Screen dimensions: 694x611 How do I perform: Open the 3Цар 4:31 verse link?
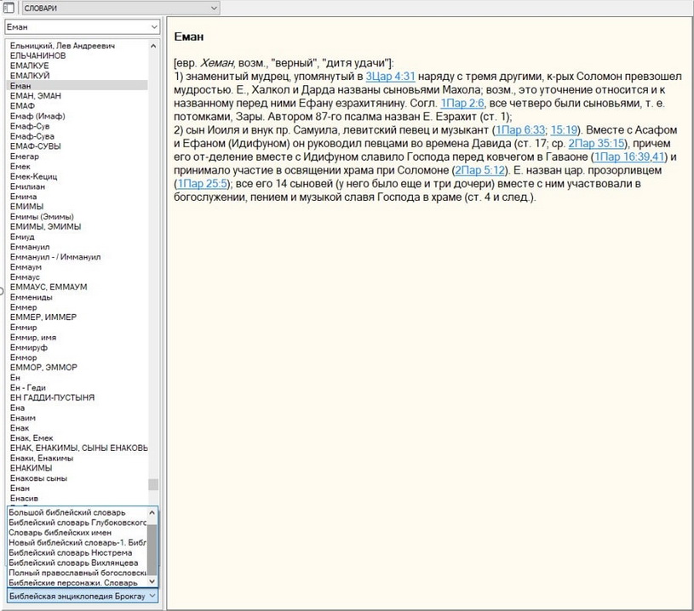pyautogui.click(x=390, y=77)
